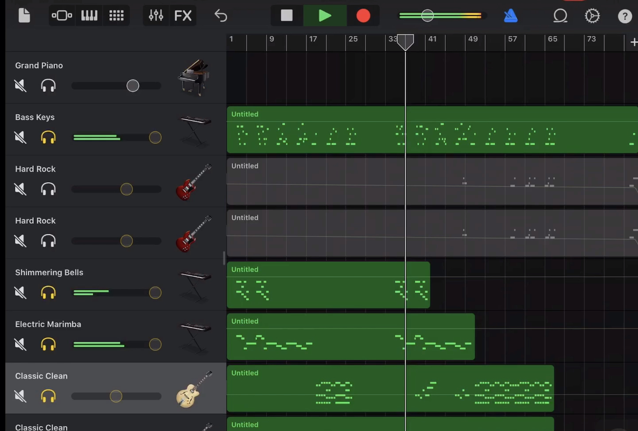Open the keyboard instrument view
Screen dimensions: 638x431
89,16
